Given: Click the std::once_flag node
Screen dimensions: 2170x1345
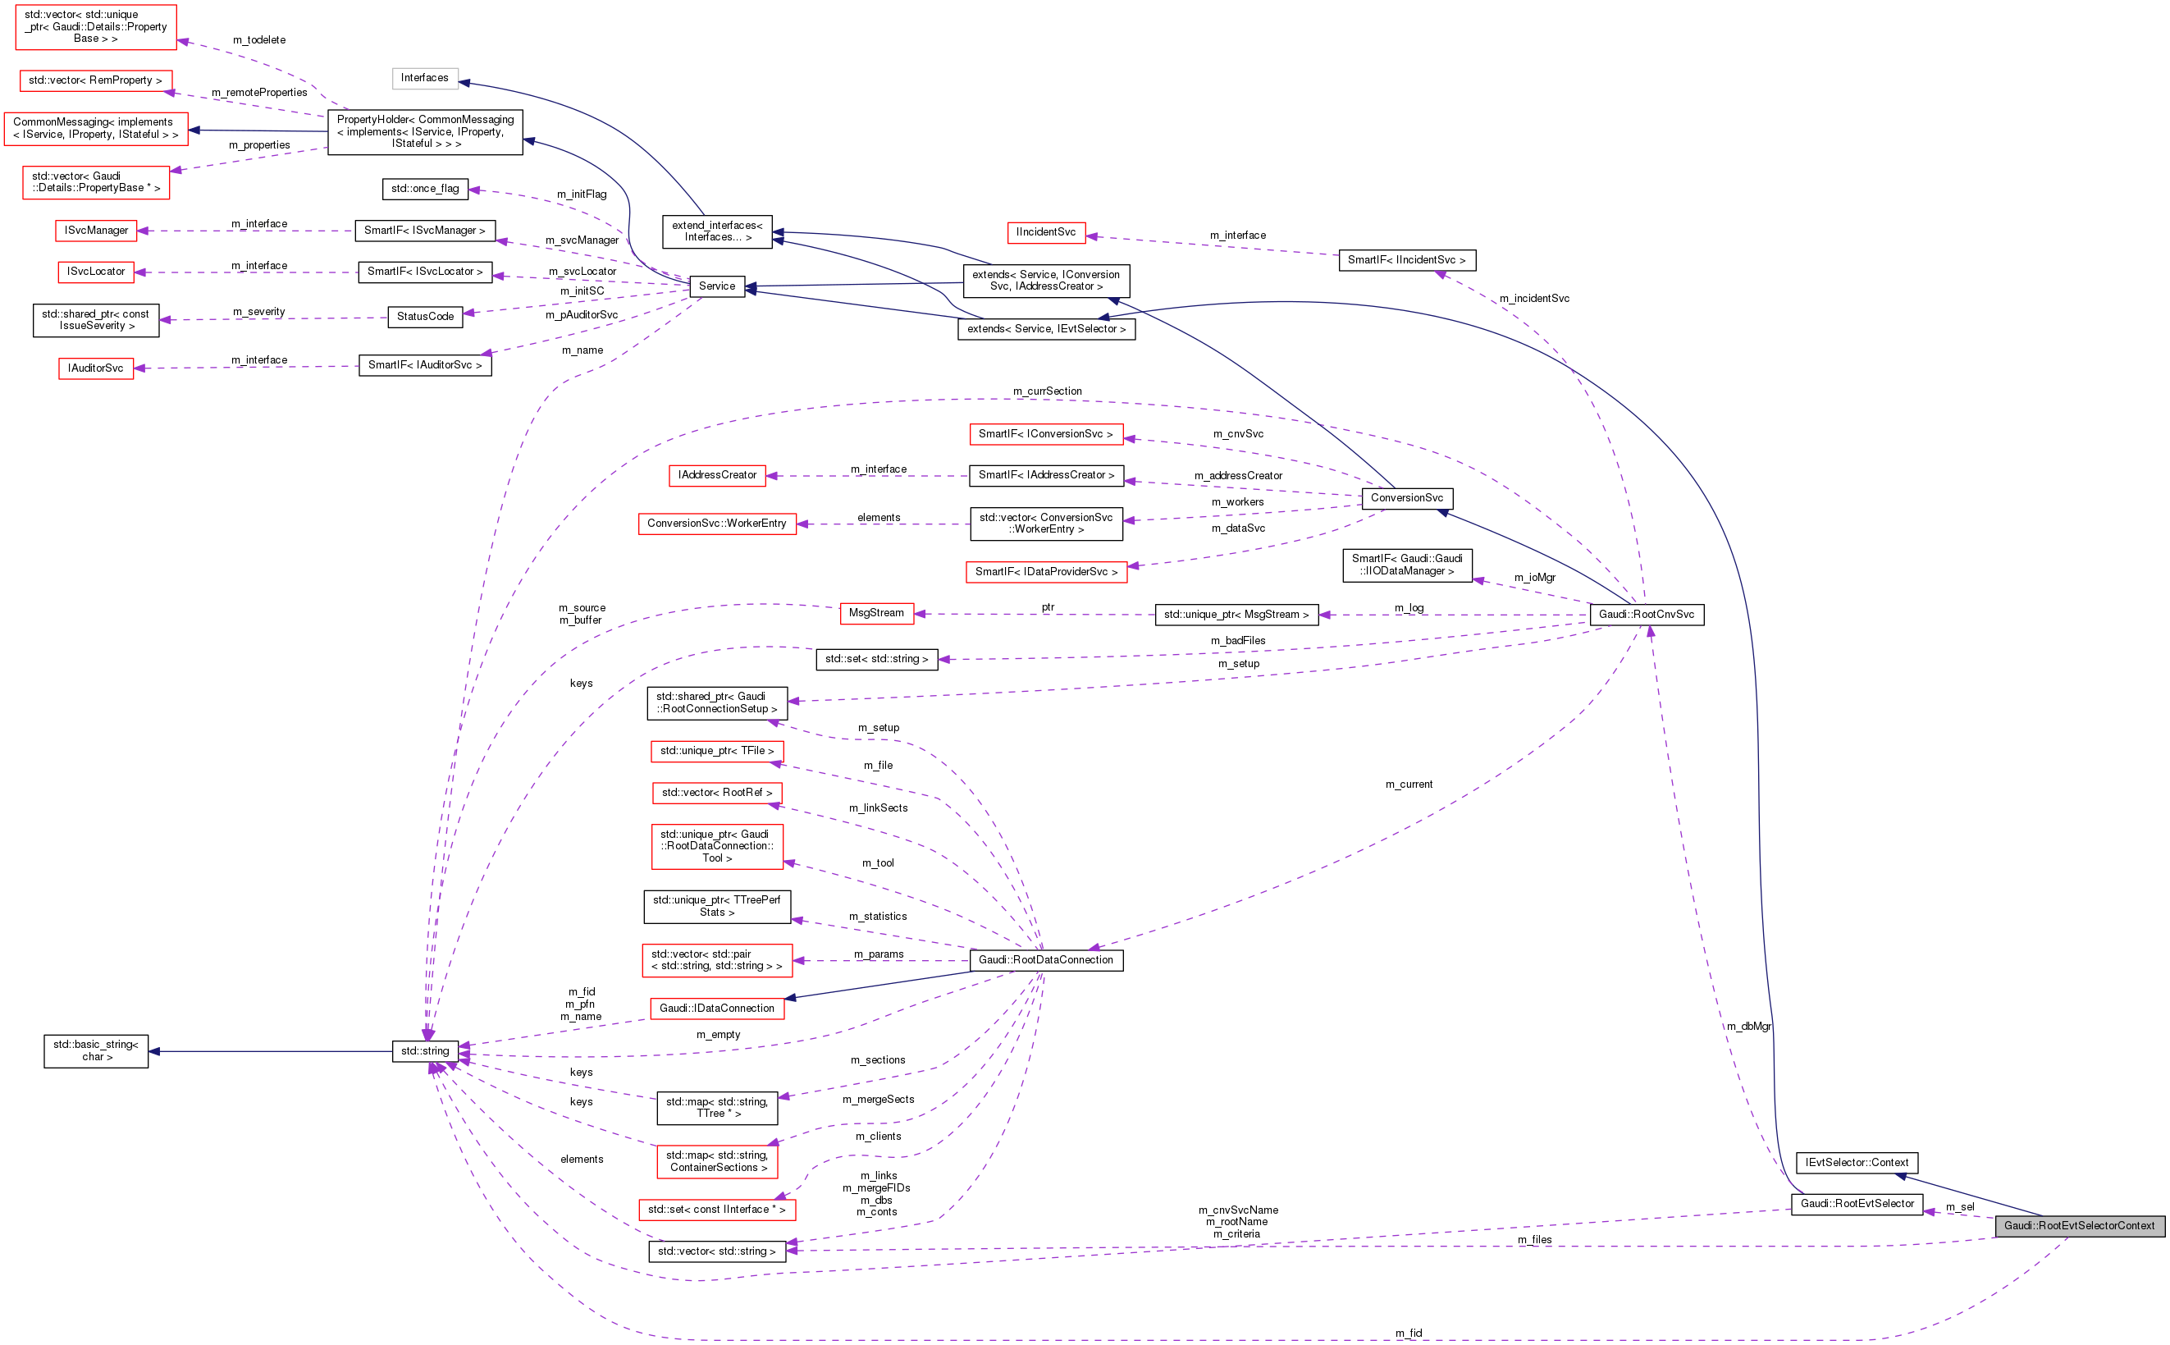Looking at the screenshot, I should tap(425, 189).
